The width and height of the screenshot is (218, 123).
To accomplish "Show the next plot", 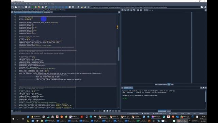I will pyautogui.click(x=141, y=10).
